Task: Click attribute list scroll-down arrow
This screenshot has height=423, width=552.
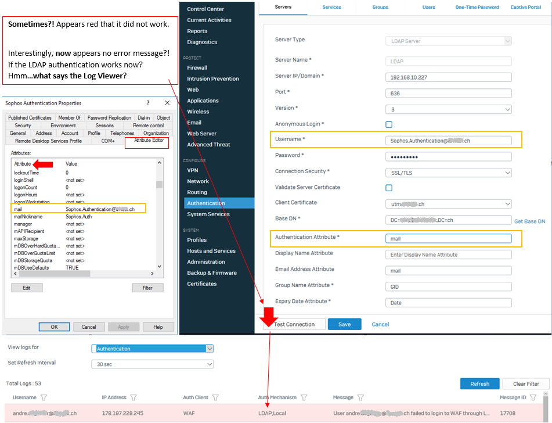Action: coord(160,267)
